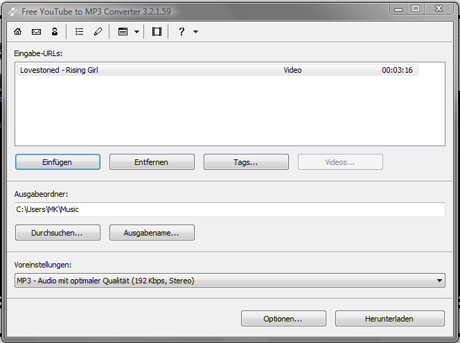Click the film strip icon

(x=157, y=31)
